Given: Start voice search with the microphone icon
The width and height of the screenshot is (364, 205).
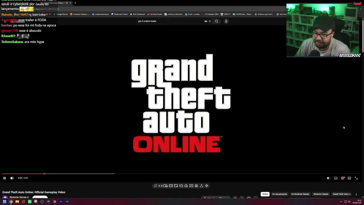Looking at the screenshot, I should [x=226, y=21].
